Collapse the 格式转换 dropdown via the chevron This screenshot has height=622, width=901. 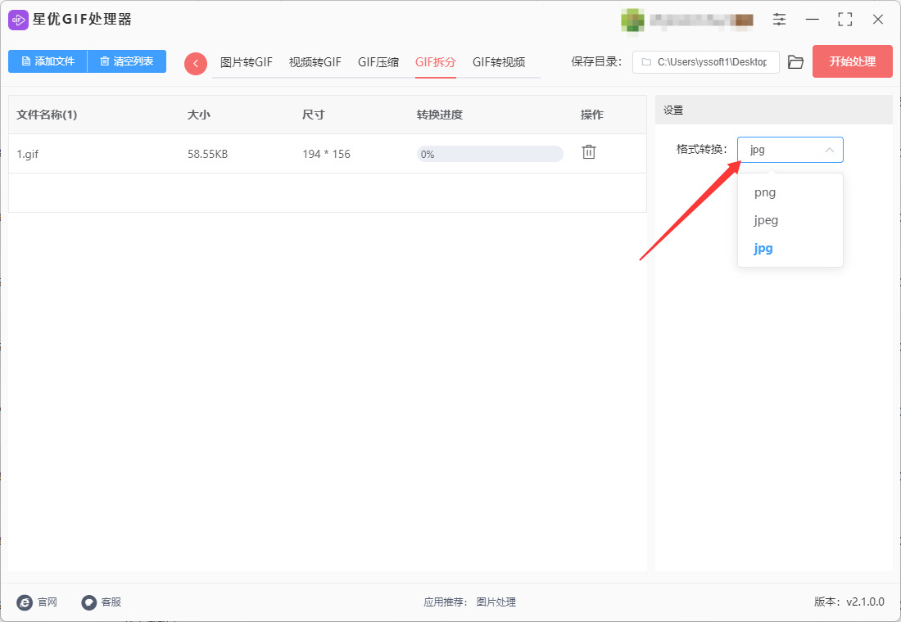pos(829,150)
